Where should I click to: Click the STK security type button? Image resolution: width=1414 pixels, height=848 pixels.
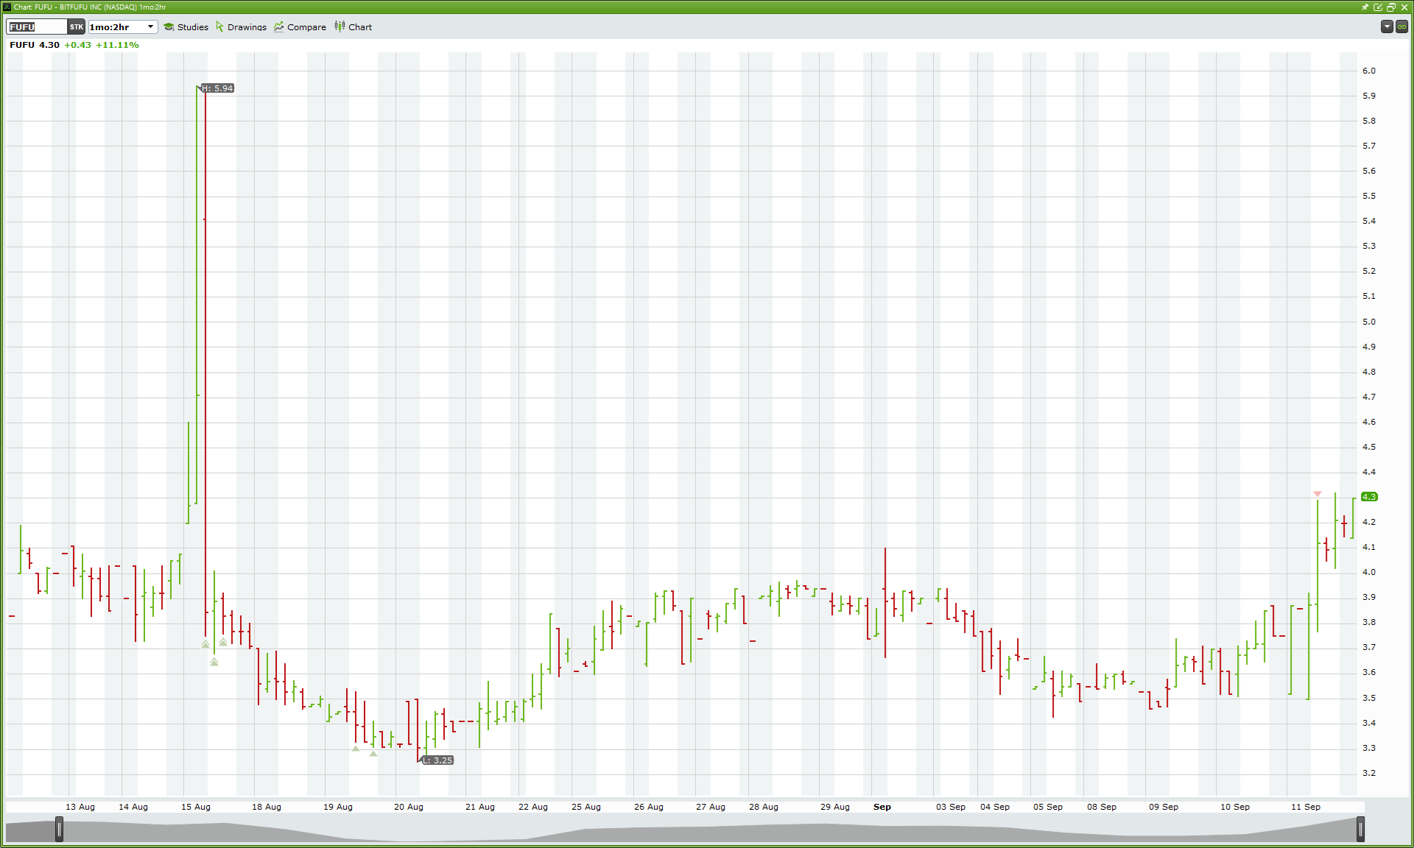(77, 27)
